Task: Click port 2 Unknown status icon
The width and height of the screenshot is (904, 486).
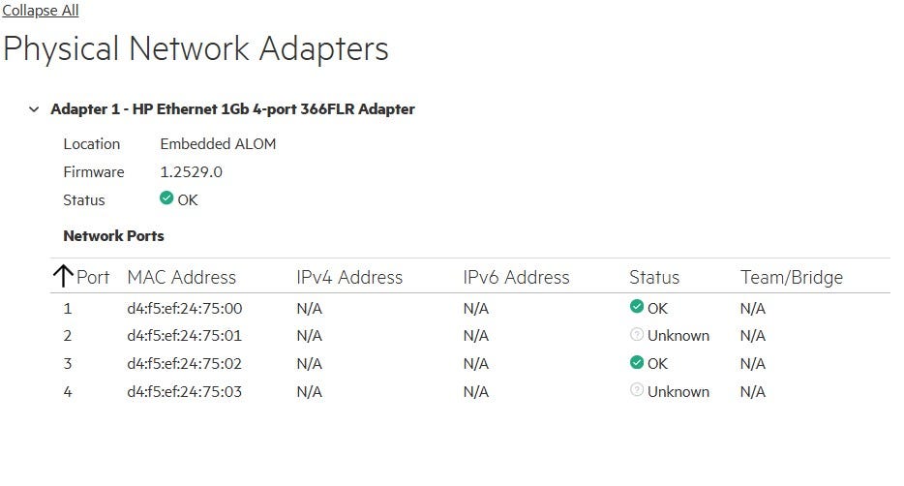Action: click(x=637, y=334)
